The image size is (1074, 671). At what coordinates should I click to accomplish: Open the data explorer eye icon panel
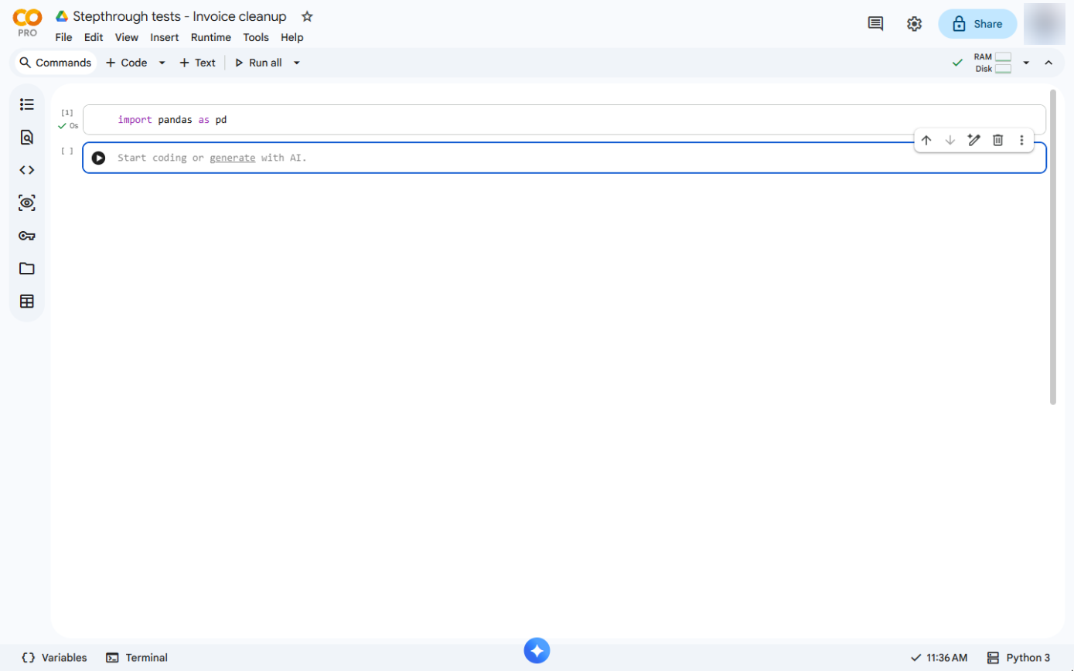[x=27, y=203]
